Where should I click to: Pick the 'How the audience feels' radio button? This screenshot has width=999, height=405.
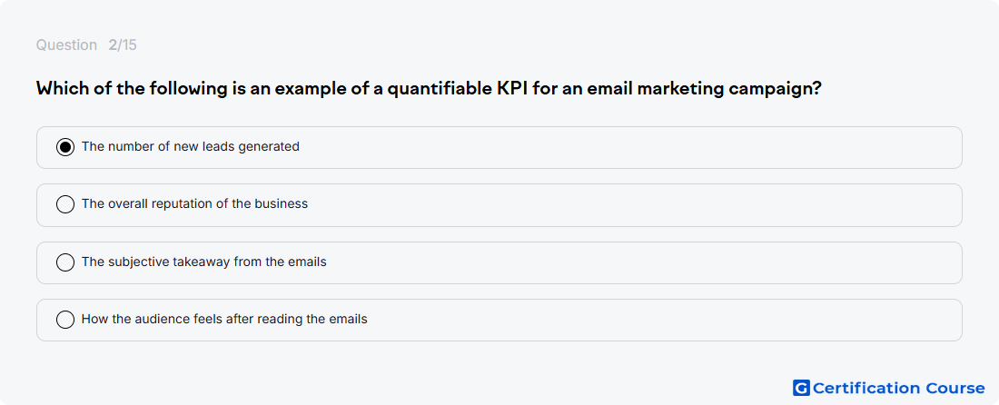click(x=65, y=320)
